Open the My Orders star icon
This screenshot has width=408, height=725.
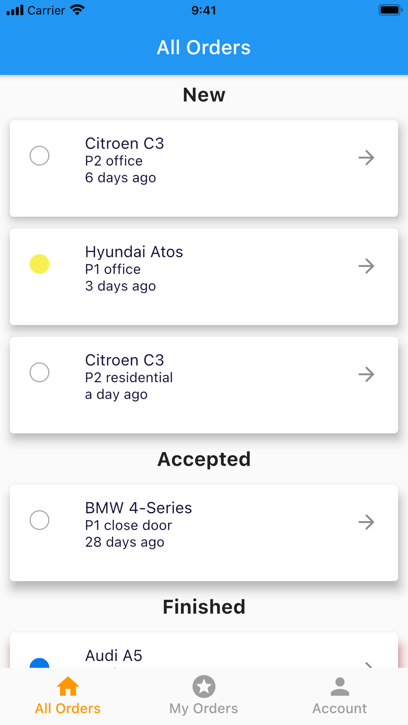204,686
